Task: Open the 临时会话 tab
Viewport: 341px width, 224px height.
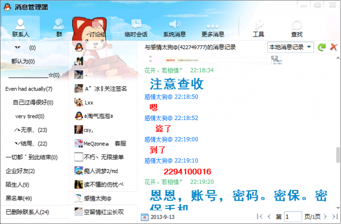Action: (136, 28)
